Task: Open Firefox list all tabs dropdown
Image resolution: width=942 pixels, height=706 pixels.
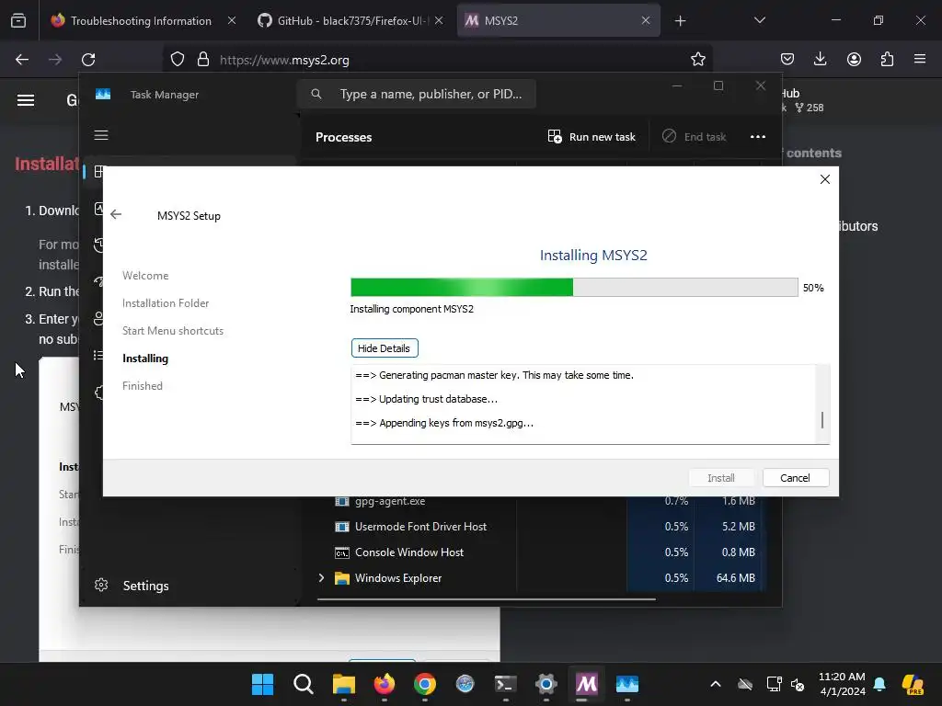Action: point(759,20)
